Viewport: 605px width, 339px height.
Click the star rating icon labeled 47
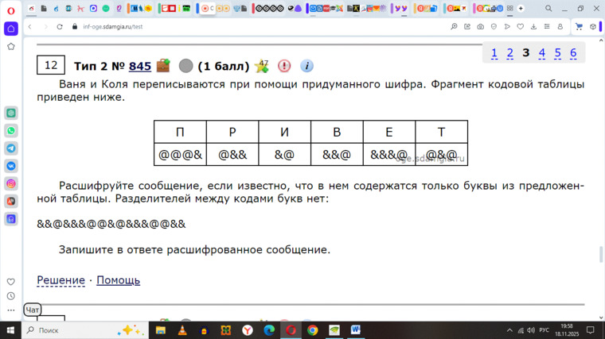(261, 66)
